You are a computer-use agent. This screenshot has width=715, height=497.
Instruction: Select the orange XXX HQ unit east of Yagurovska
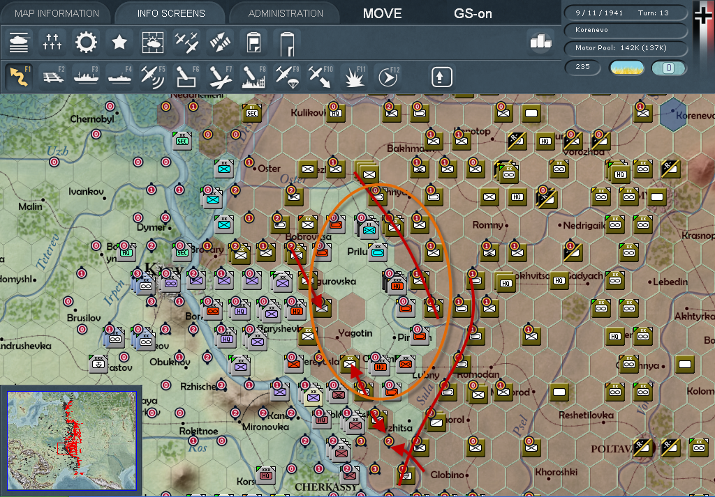[396, 285]
